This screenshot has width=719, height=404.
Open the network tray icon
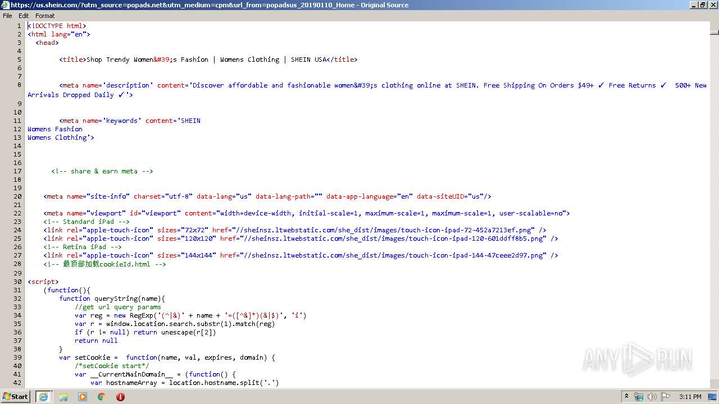pyautogui.click(x=639, y=397)
